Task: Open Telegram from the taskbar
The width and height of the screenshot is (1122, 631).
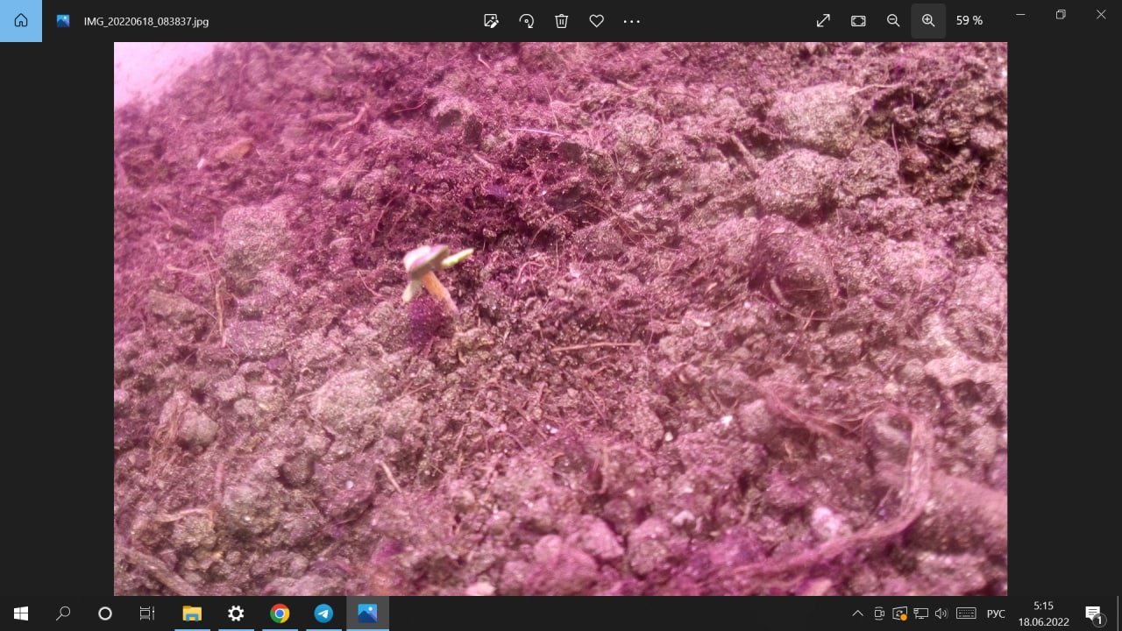Action: point(323,613)
